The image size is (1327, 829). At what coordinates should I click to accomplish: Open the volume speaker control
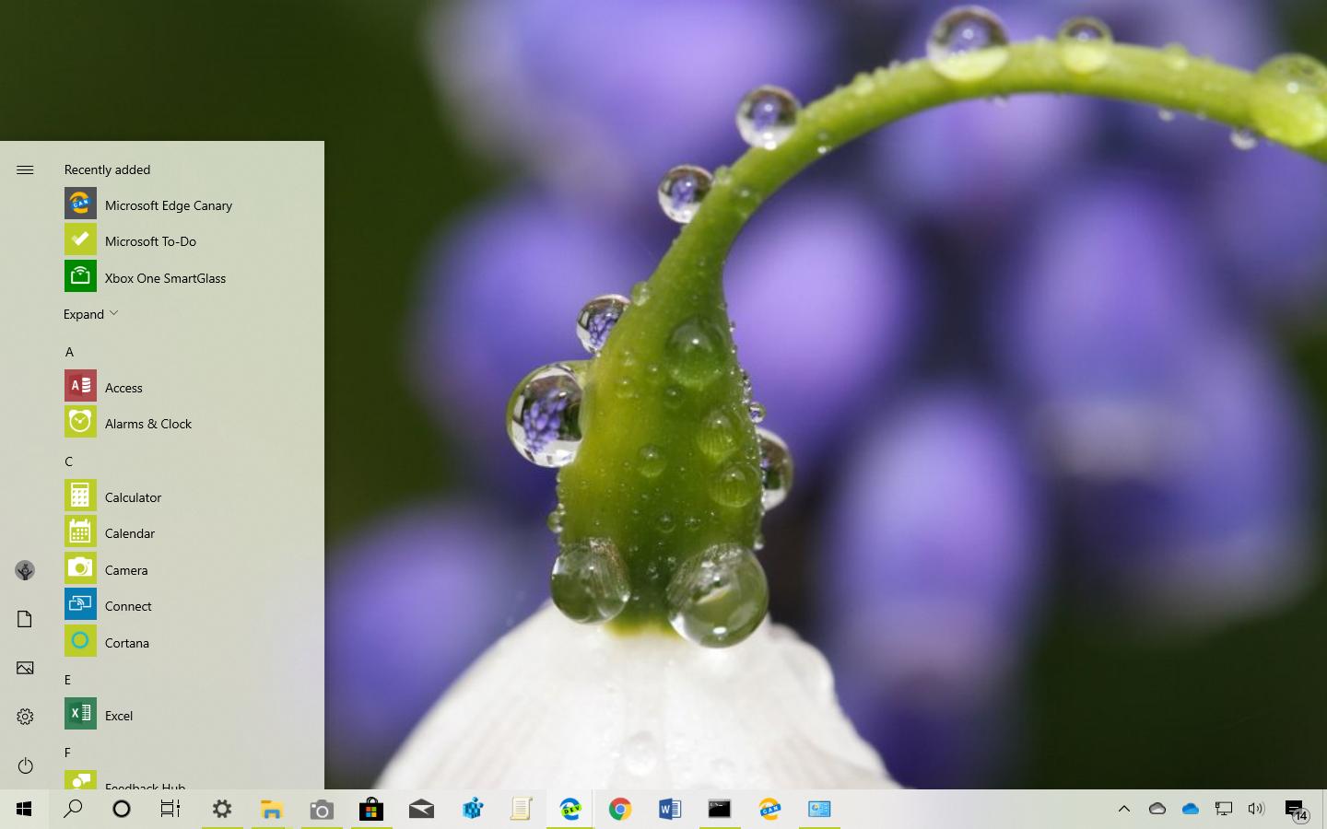pos(1257,809)
